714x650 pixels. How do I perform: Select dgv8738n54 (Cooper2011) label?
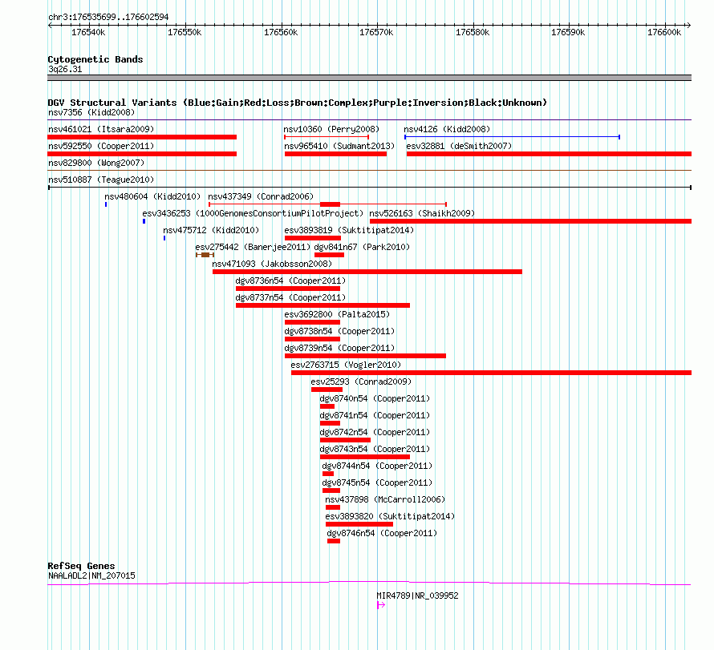point(339,331)
